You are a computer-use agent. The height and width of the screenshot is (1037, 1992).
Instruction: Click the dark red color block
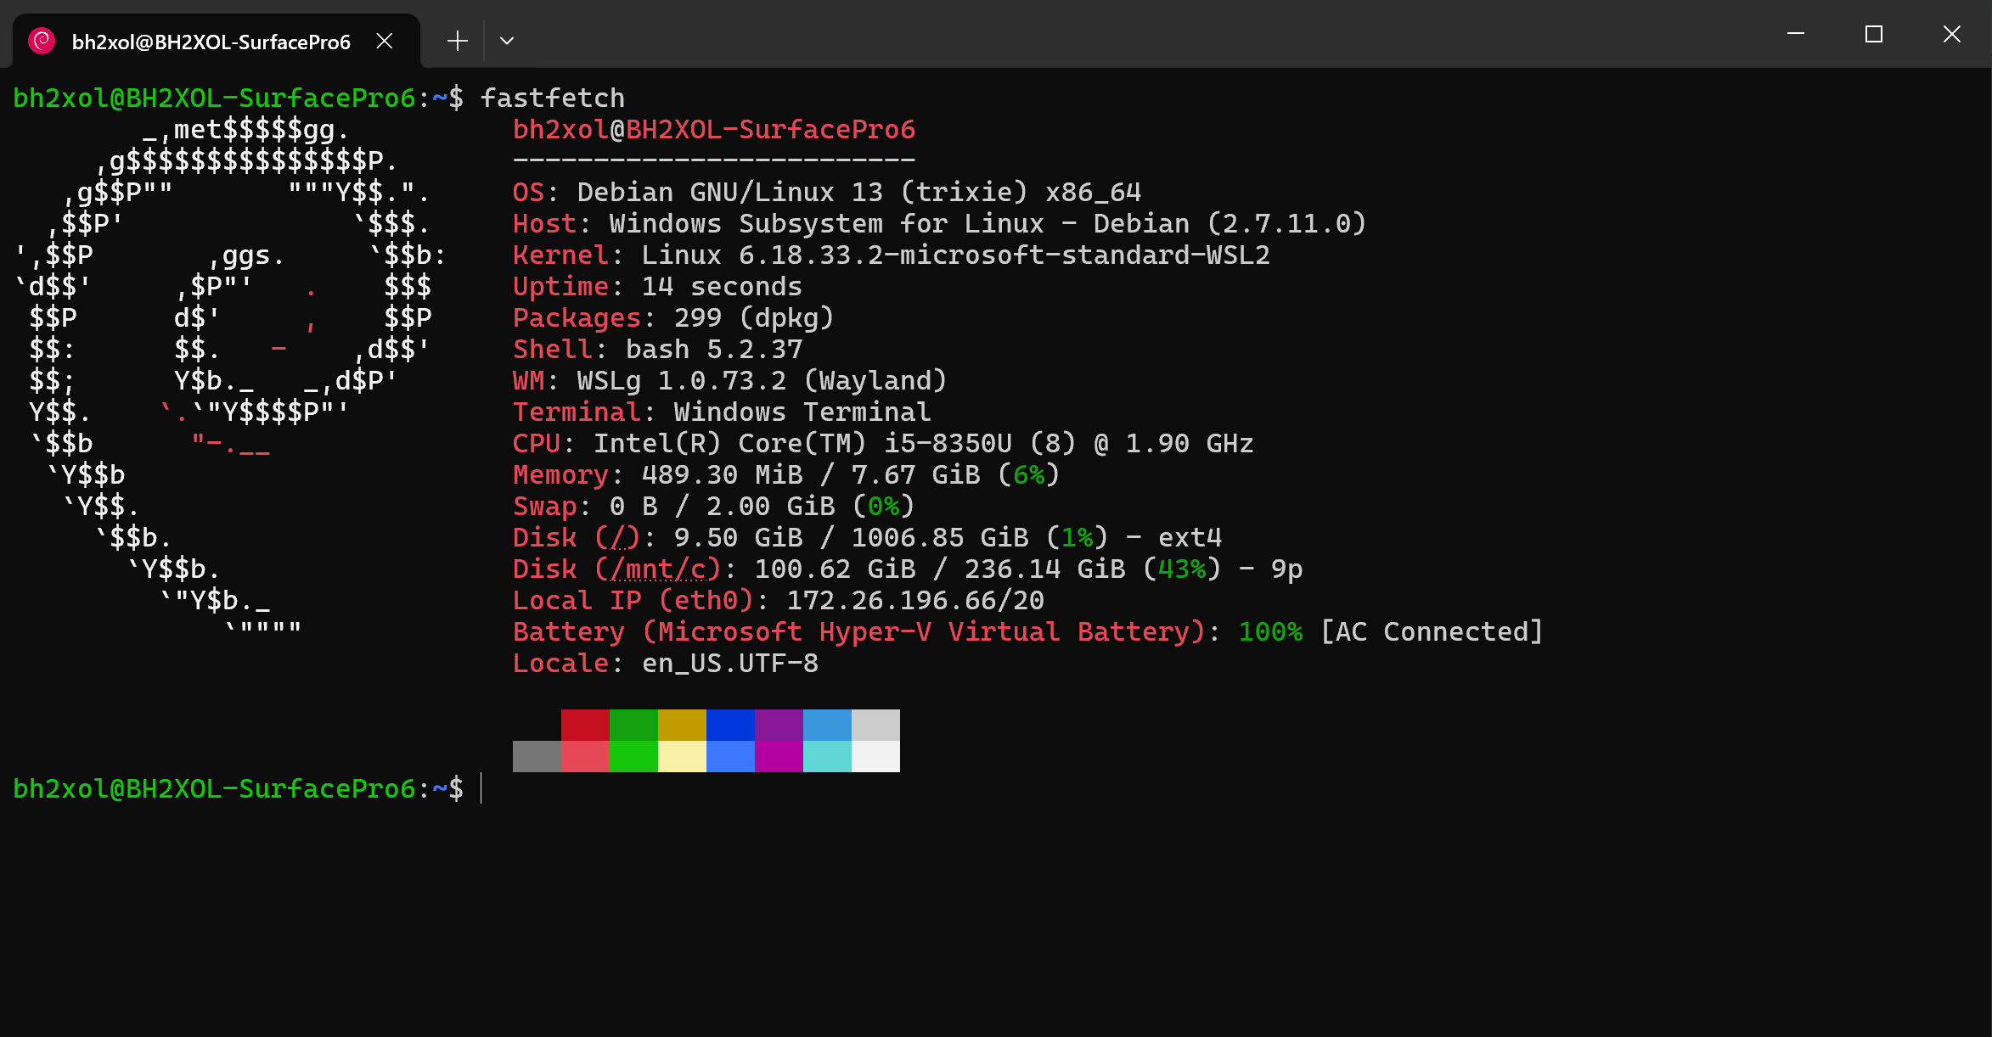point(585,726)
